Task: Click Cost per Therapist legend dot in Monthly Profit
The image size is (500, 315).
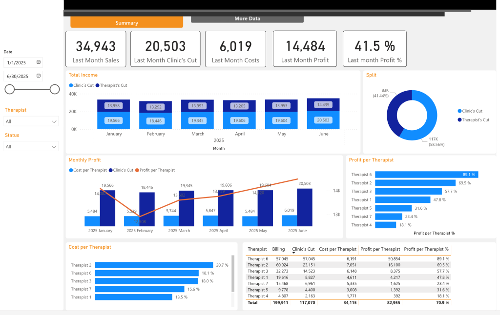Action: (71, 170)
